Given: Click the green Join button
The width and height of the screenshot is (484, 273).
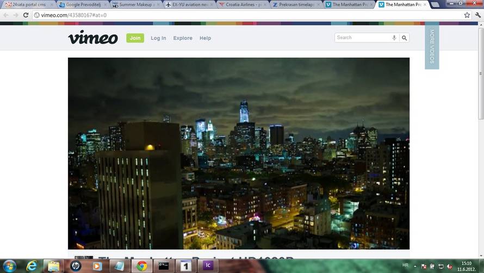Looking at the screenshot, I should click(135, 38).
